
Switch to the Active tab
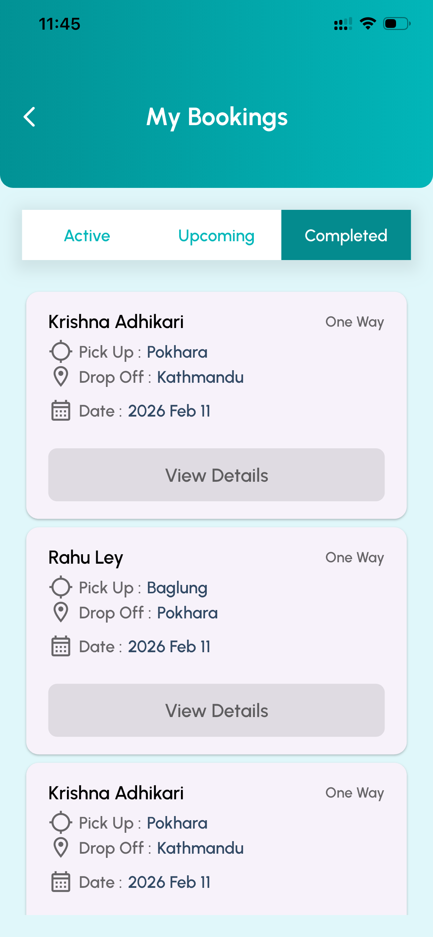click(x=87, y=235)
